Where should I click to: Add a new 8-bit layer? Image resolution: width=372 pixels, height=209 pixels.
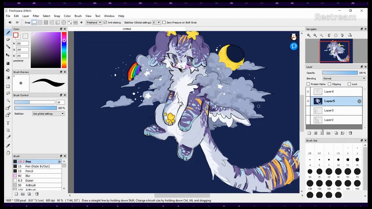(316, 133)
